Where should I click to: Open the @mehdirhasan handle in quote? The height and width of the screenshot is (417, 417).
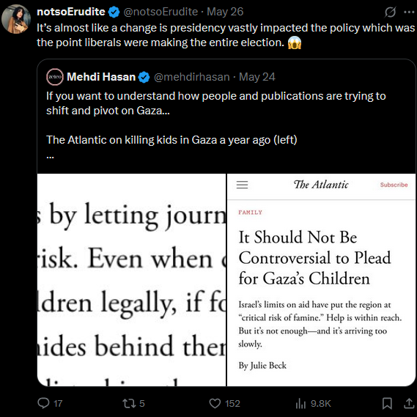click(192, 77)
